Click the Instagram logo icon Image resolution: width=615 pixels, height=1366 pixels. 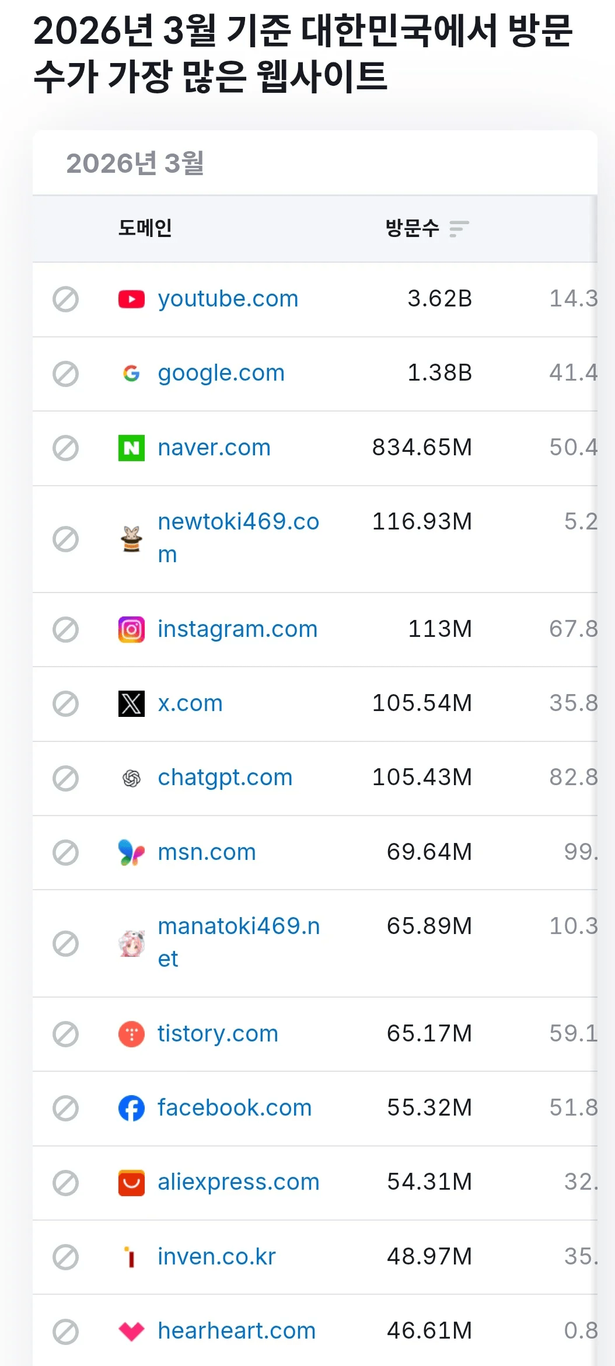(x=131, y=629)
